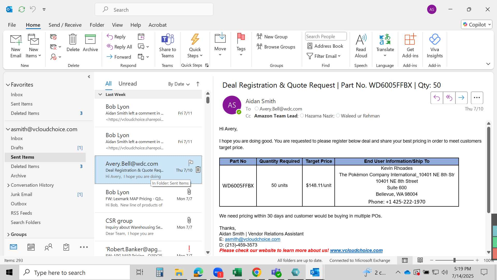
Task: Open Excel from the taskbar
Action: 237,272
